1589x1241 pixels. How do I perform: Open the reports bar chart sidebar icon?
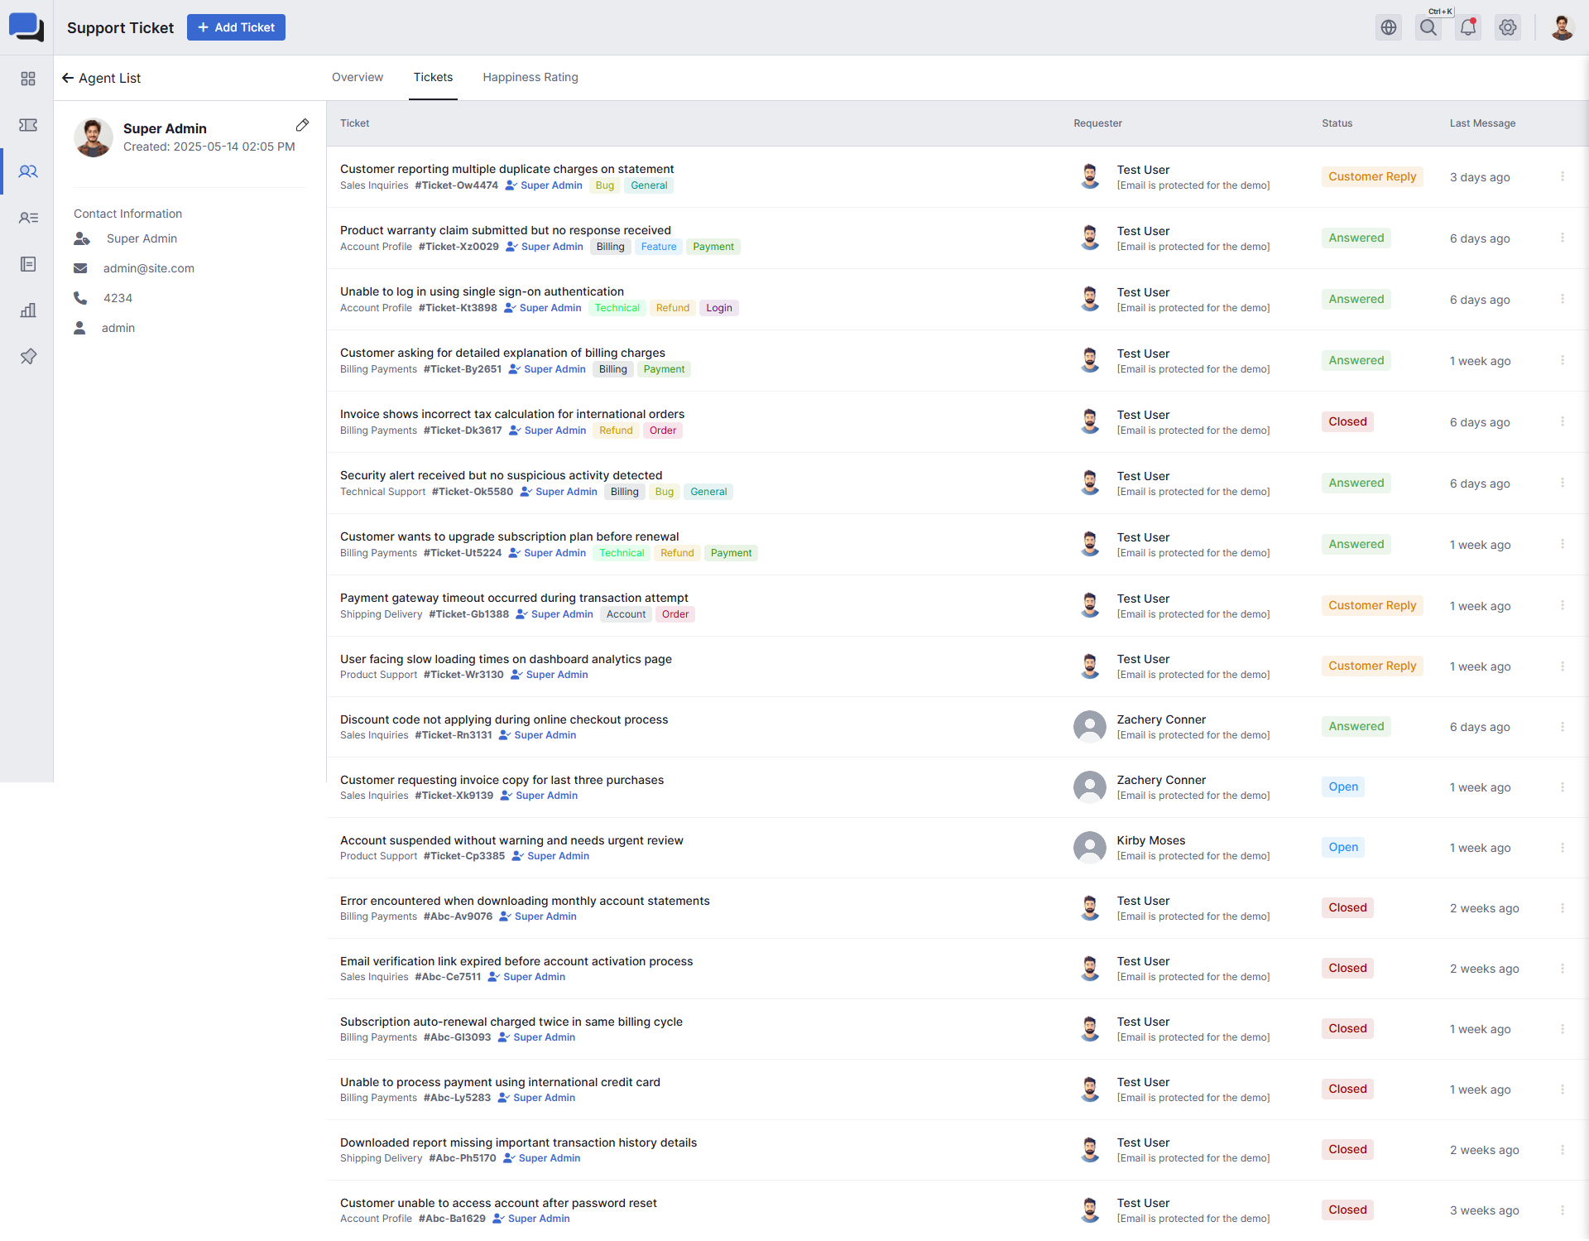click(28, 310)
